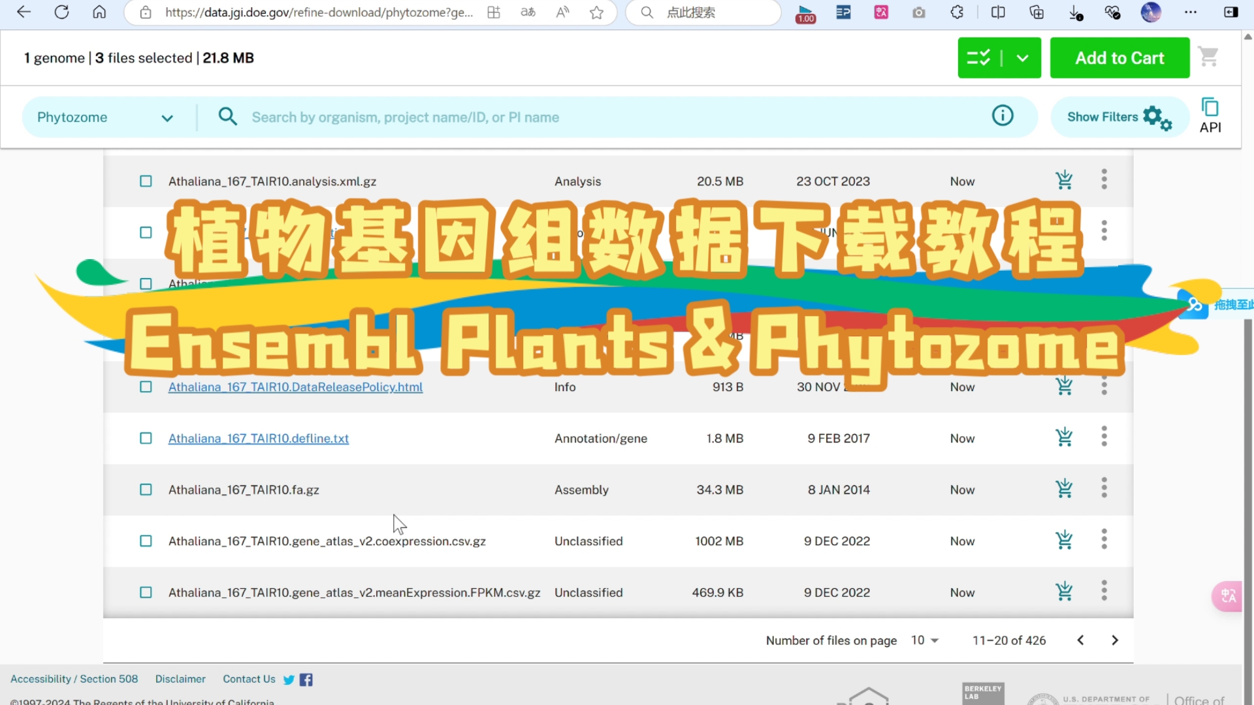1254x705 pixels.
Task: Click the organism search input field
Action: tap(614, 117)
